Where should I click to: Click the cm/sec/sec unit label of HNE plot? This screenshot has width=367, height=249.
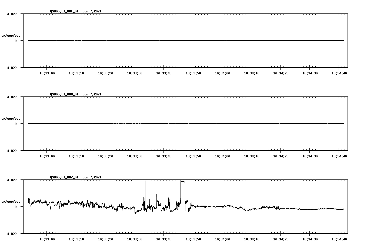coord(11,36)
